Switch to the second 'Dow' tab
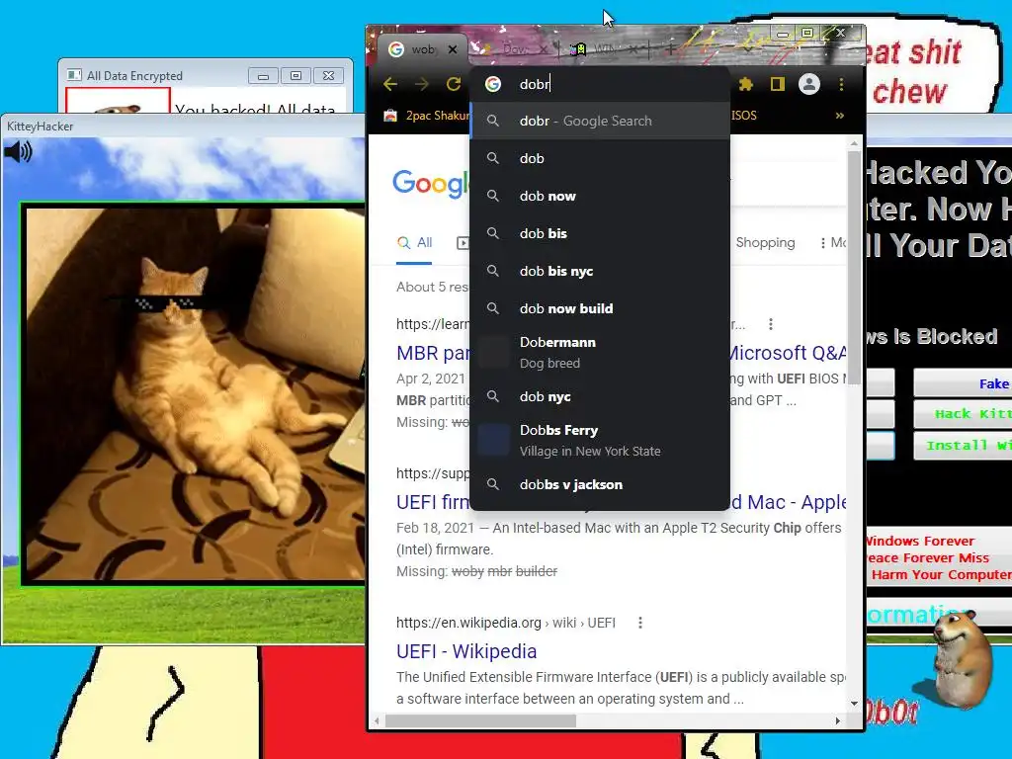Image resolution: width=1012 pixels, height=759 pixels. [x=514, y=49]
